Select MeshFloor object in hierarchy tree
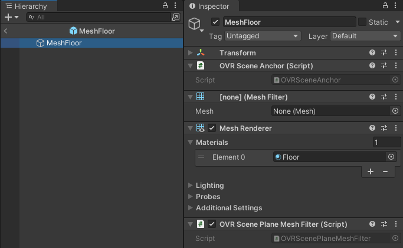The width and height of the screenshot is (403, 248). tap(64, 43)
